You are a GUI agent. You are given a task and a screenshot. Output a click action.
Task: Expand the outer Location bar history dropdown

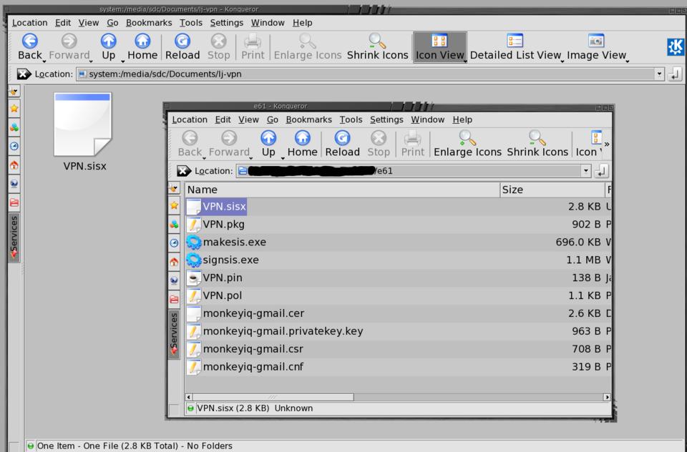[659, 74]
